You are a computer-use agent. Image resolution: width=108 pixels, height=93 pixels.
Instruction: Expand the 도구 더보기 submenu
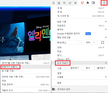79,63
